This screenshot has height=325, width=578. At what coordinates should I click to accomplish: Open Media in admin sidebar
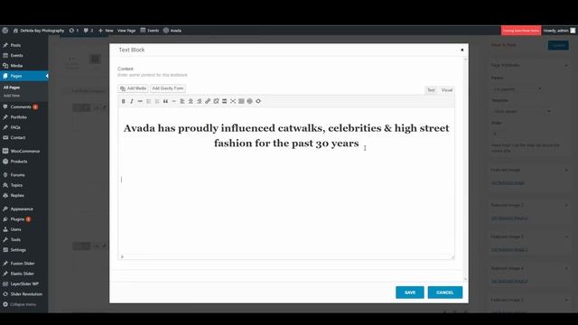[24, 66]
